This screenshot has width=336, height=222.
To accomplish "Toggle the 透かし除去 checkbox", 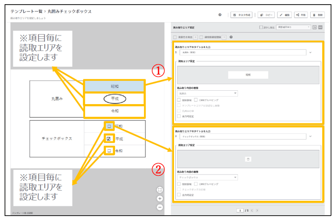I will 261,27.
